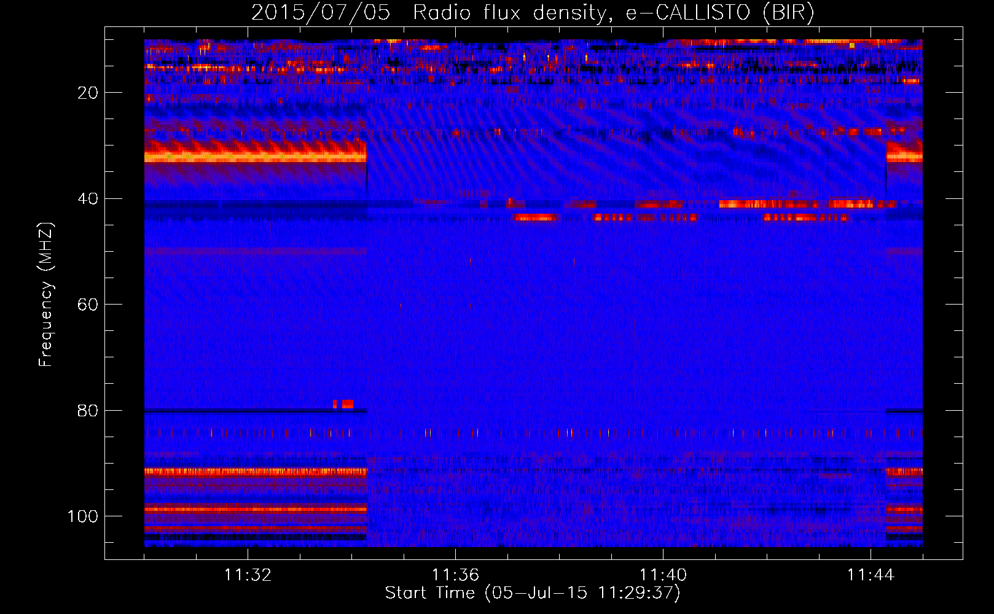Click the 40 frequency tick label
The height and width of the screenshot is (614, 994).
88,199
